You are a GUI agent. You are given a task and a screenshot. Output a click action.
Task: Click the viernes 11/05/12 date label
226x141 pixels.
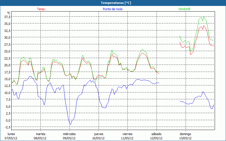(x=127, y=136)
